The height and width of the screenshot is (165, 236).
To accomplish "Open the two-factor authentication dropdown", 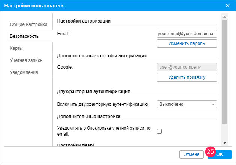I will [187, 104].
